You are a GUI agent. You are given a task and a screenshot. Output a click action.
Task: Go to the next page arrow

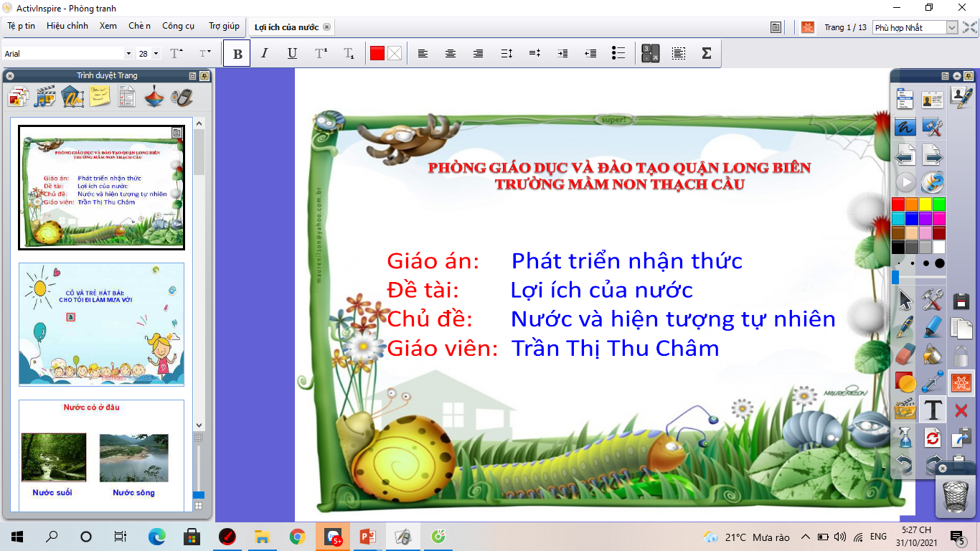pyautogui.click(x=933, y=155)
